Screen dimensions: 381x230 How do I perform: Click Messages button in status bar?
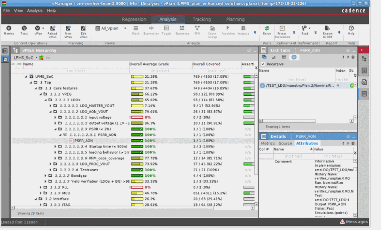point(354,222)
